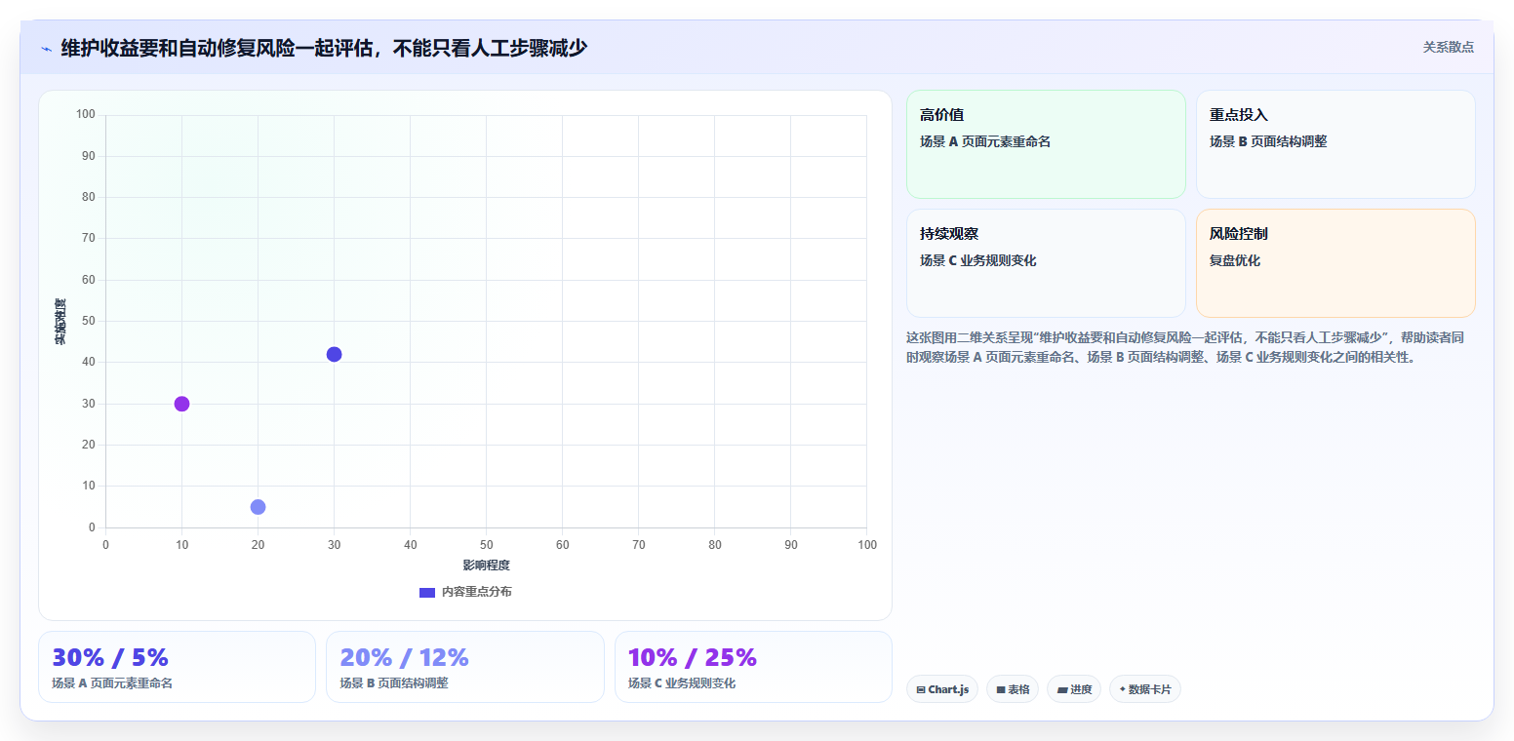
Task: Toggle the 内容重点分布 legend label
Action: tap(476, 592)
